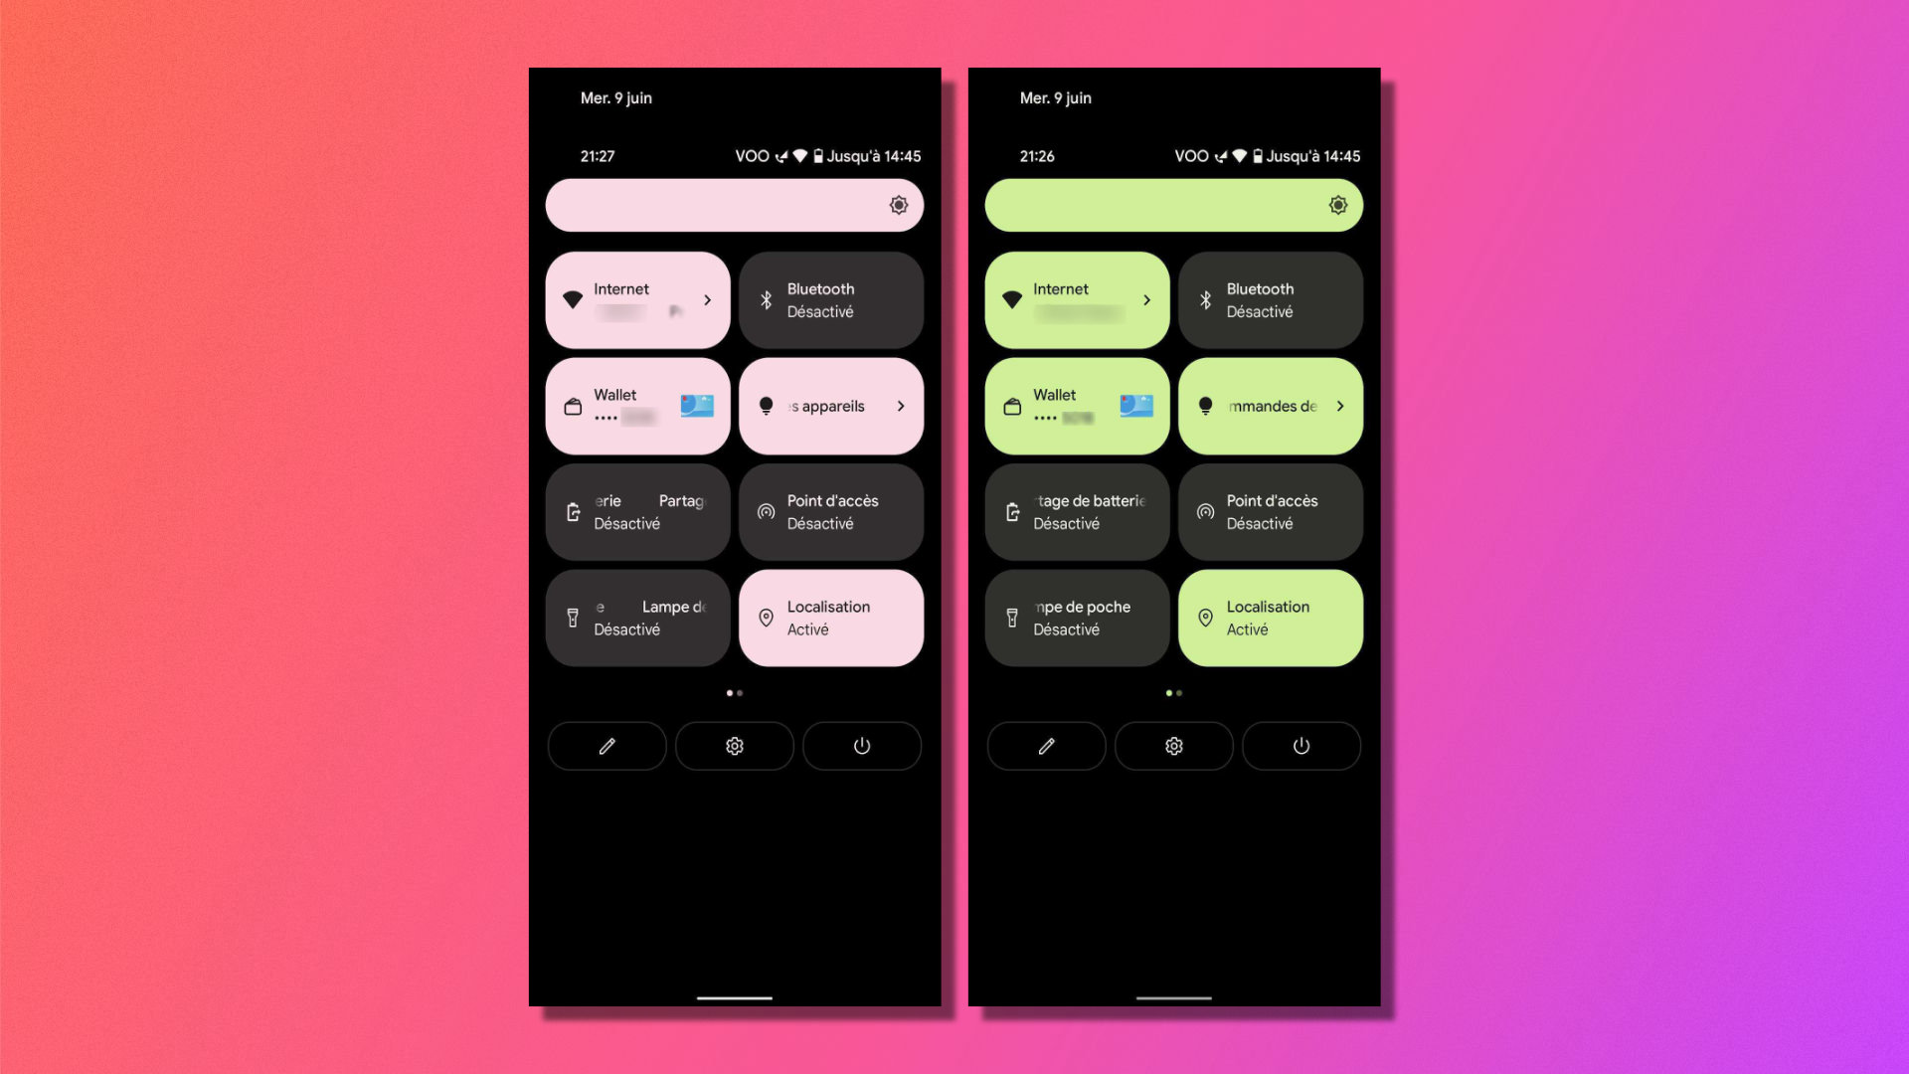The height and width of the screenshot is (1074, 1909).
Task: Tap second pagination dot on left panel
Action: 740,692
